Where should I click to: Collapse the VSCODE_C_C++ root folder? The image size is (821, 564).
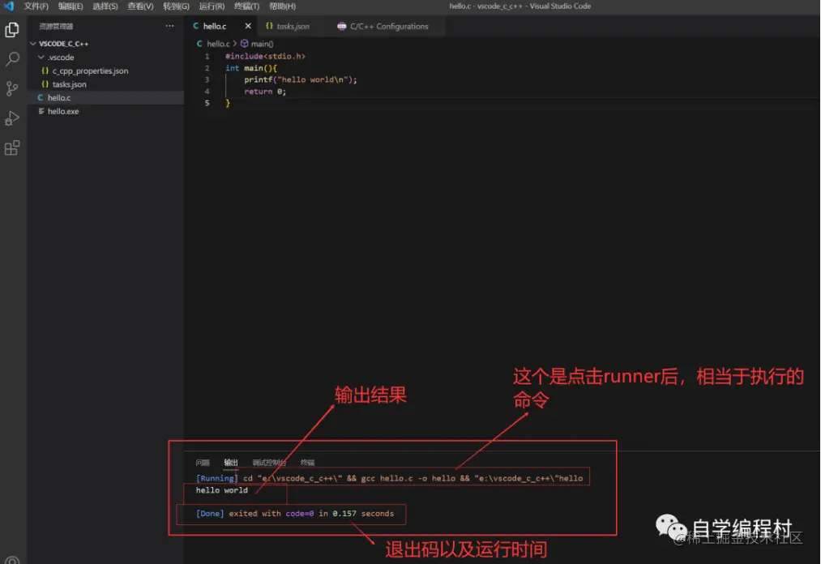pyautogui.click(x=33, y=44)
